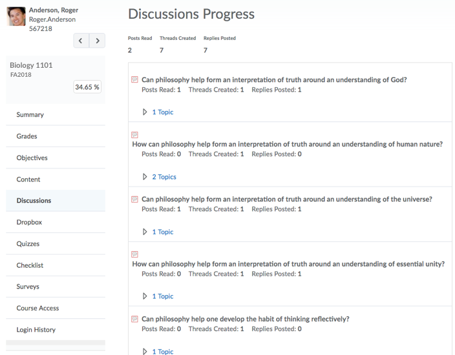Click forum icon beside 'thinking reflectively' discussion
This screenshot has width=455, height=355.
click(x=134, y=319)
